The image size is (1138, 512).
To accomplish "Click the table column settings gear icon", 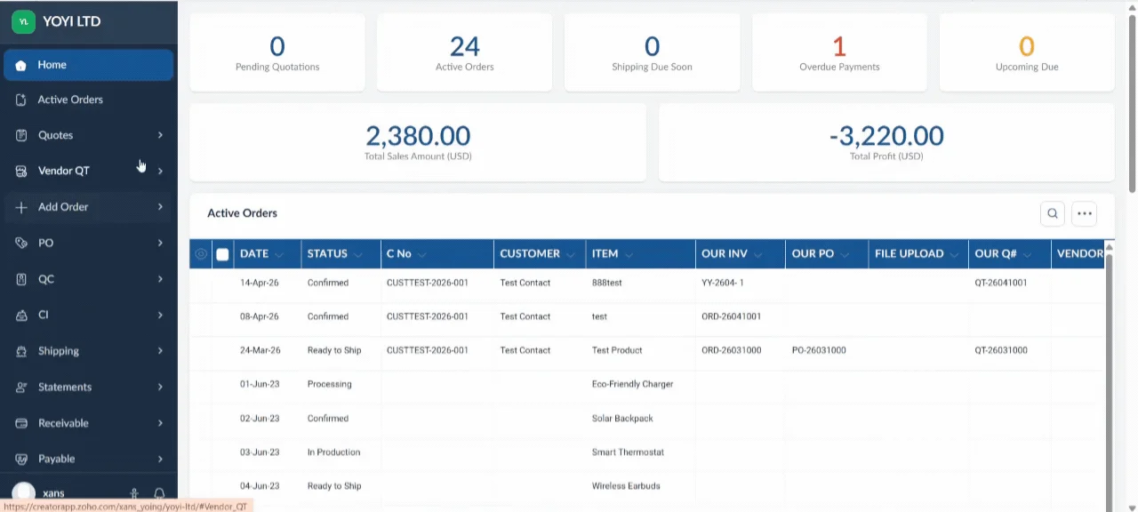I will click(x=201, y=254).
